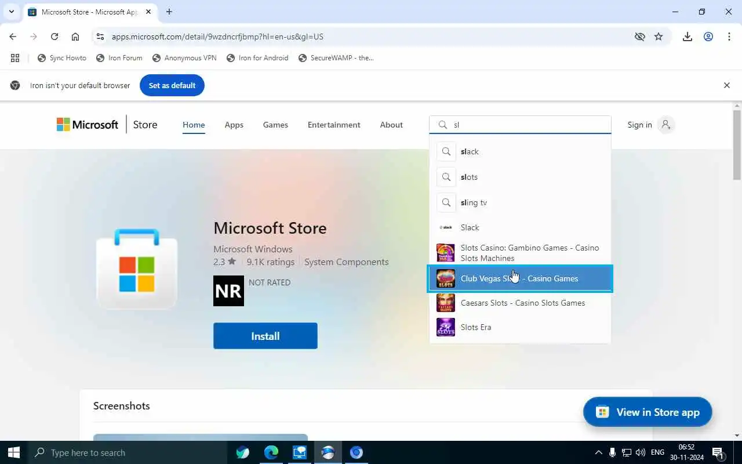The width and height of the screenshot is (742, 464).
Task: Open the blue circle browser taskbar icon
Action: 356,452
